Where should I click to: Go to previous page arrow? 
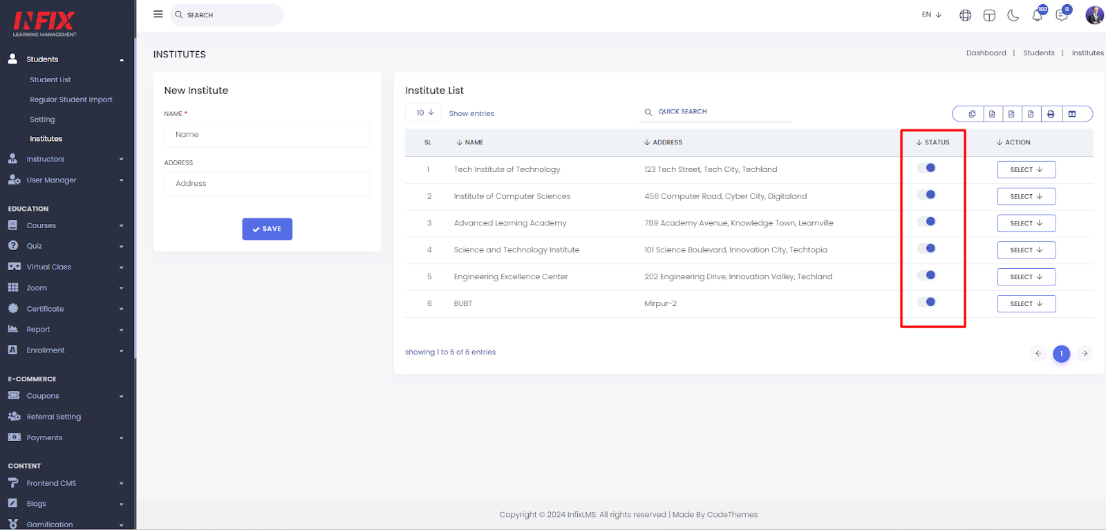[1038, 354]
